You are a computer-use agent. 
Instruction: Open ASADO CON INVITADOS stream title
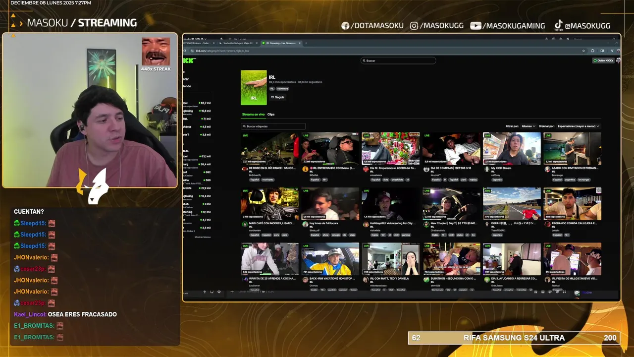pyautogui.click(x=575, y=168)
